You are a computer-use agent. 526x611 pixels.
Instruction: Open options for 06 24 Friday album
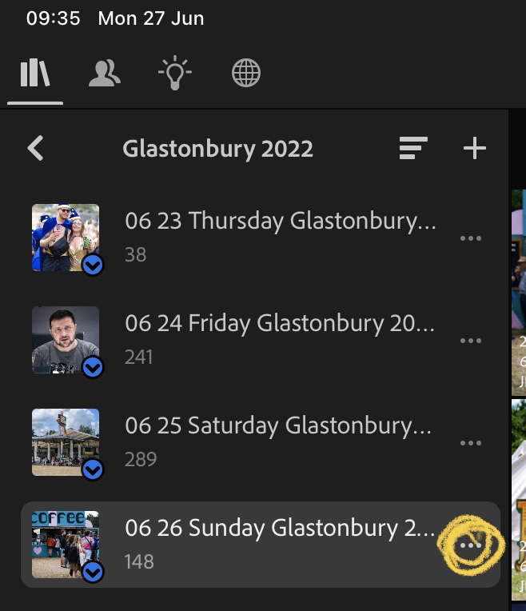[471, 341]
